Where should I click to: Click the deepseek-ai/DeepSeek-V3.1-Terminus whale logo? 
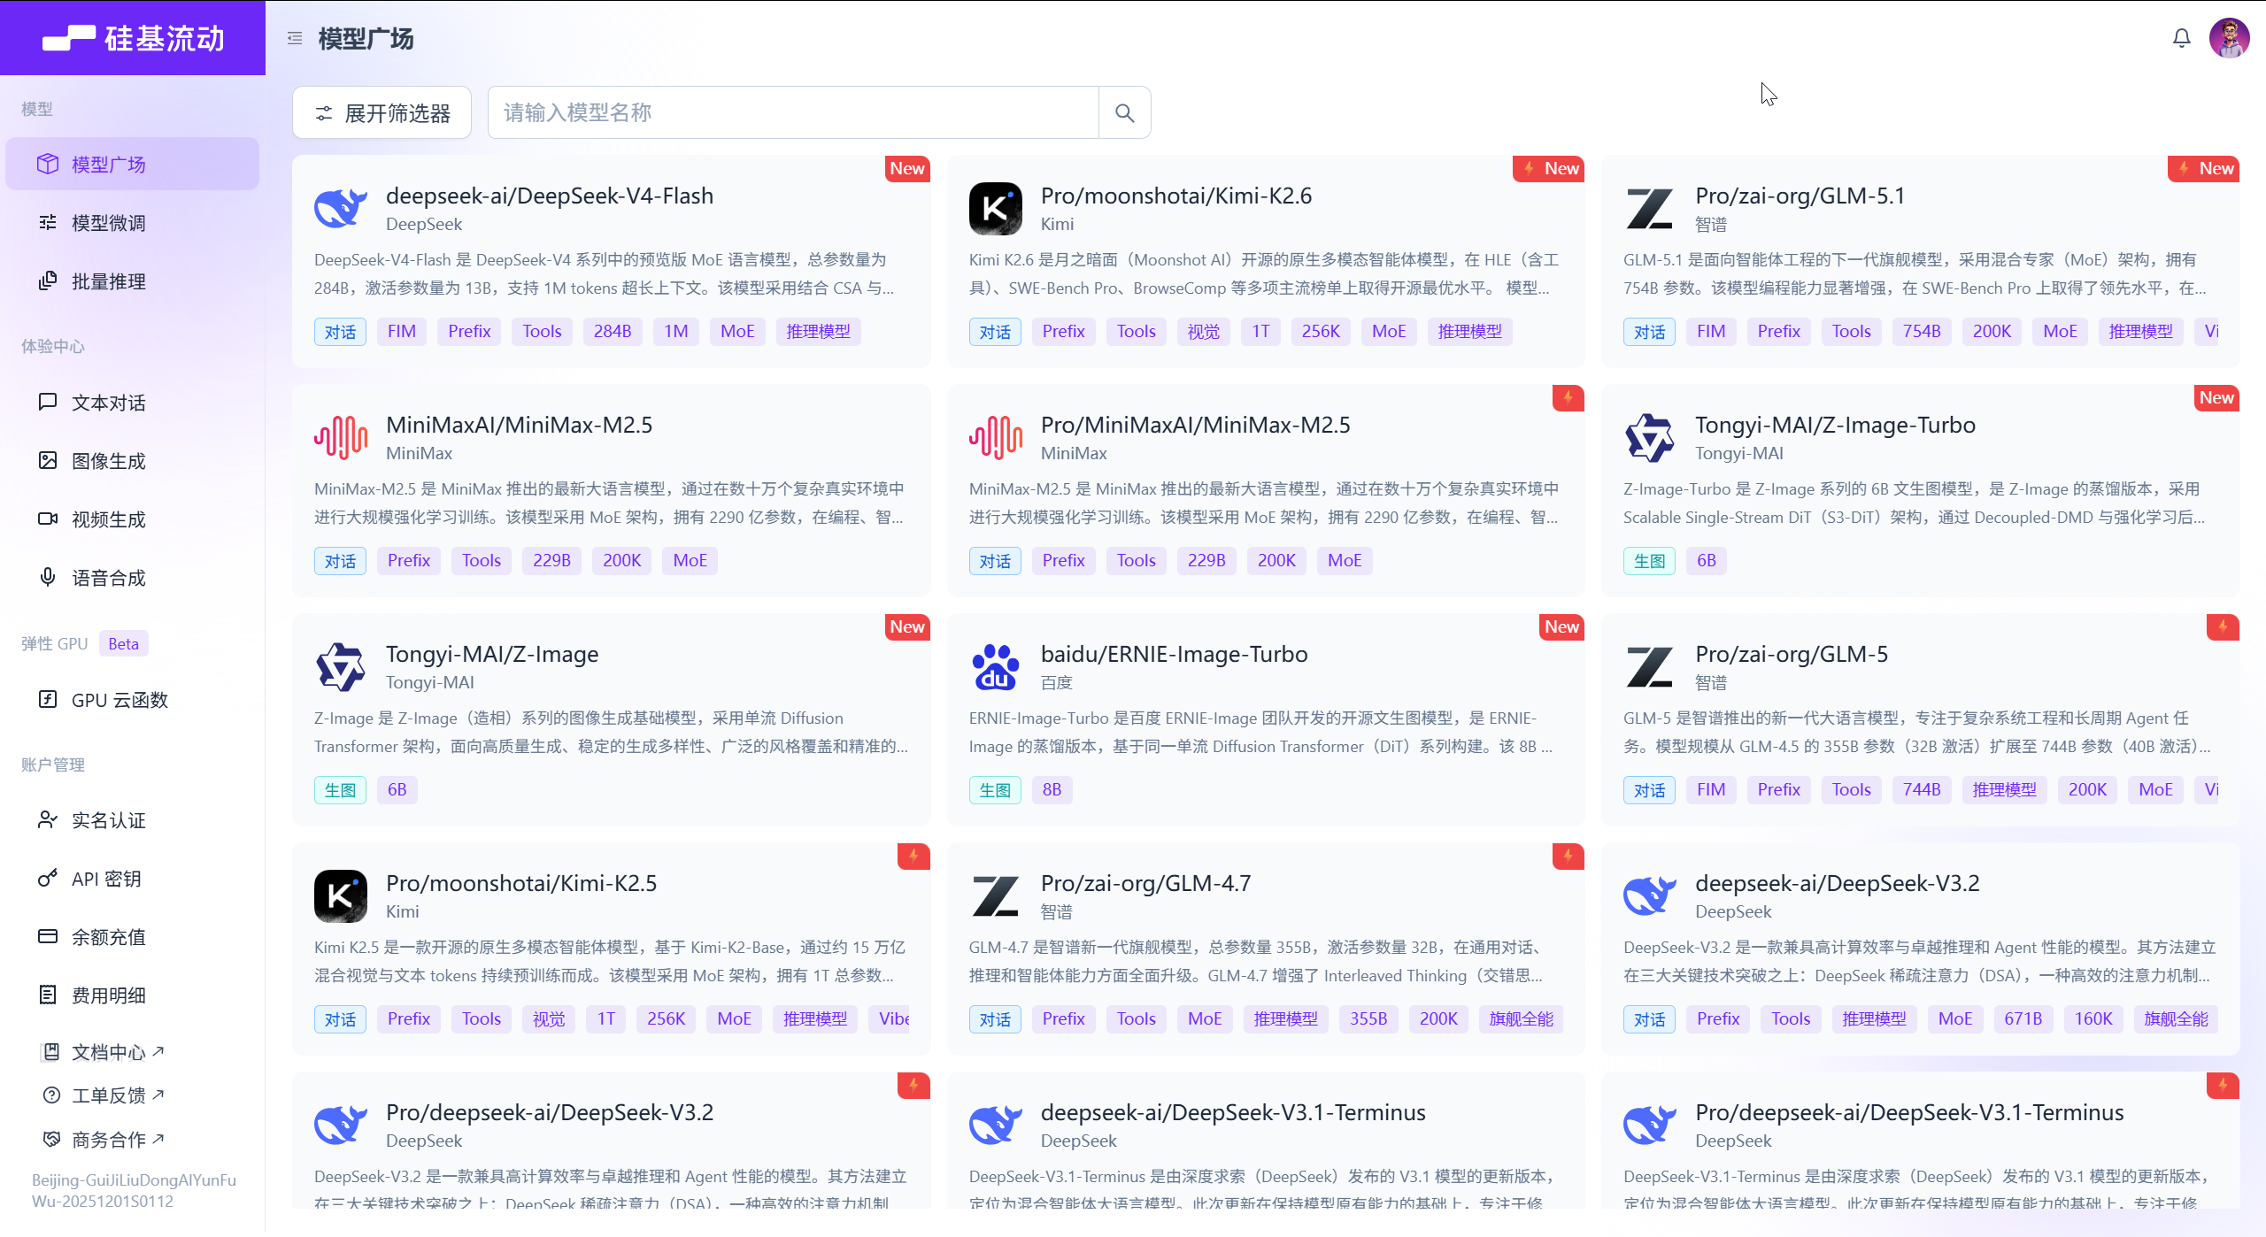pos(995,1126)
